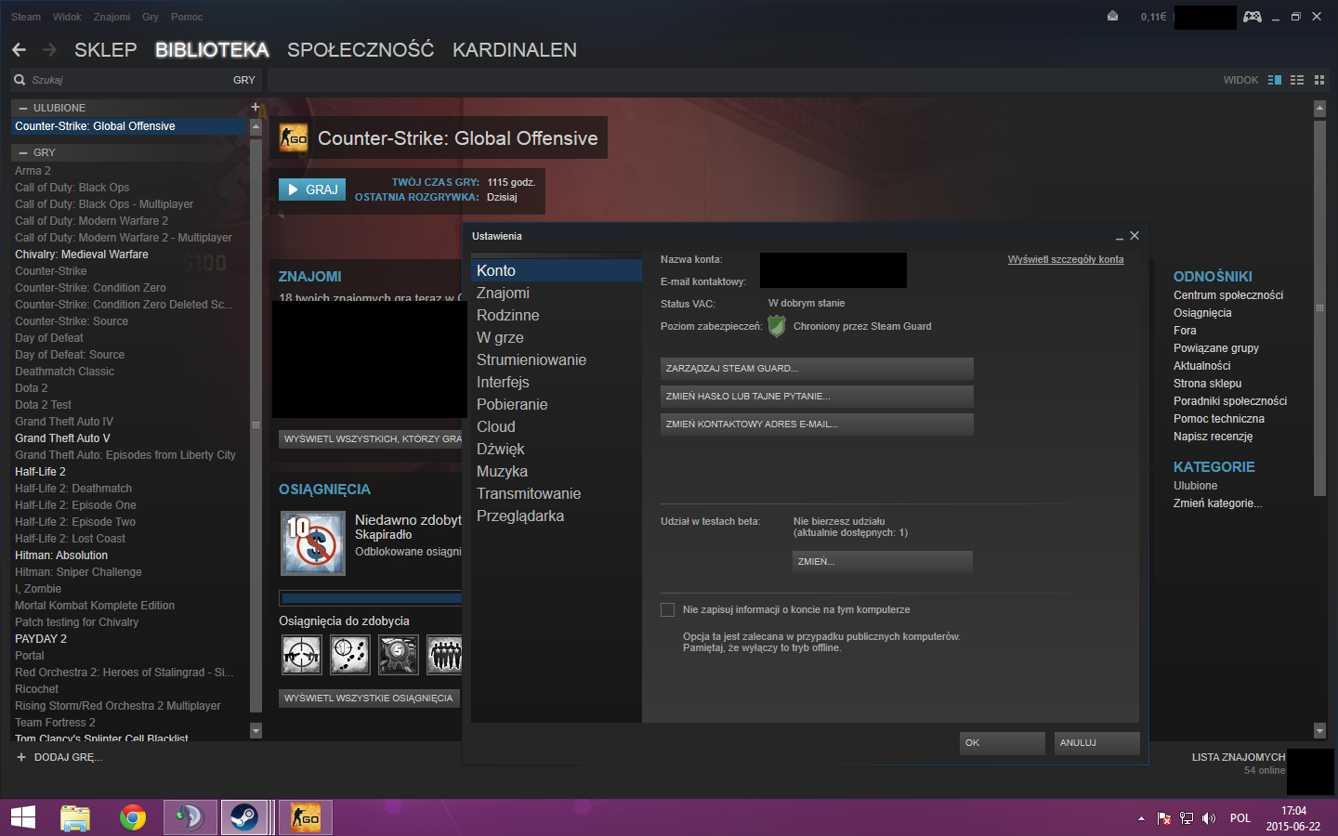The height and width of the screenshot is (836, 1338).
Task: Switch to detail view icon
Action: click(1275, 80)
